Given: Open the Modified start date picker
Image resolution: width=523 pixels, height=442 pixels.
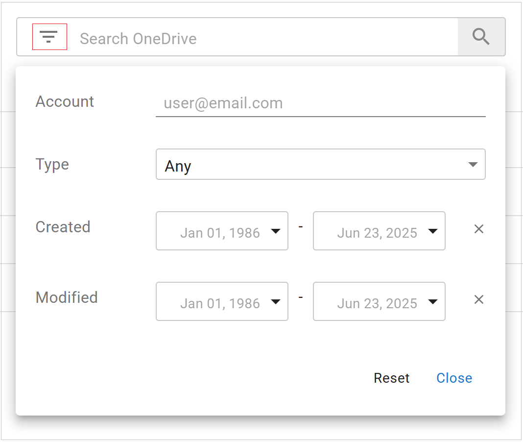Looking at the screenshot, I should pyautogui.click(x=222, y=301).
